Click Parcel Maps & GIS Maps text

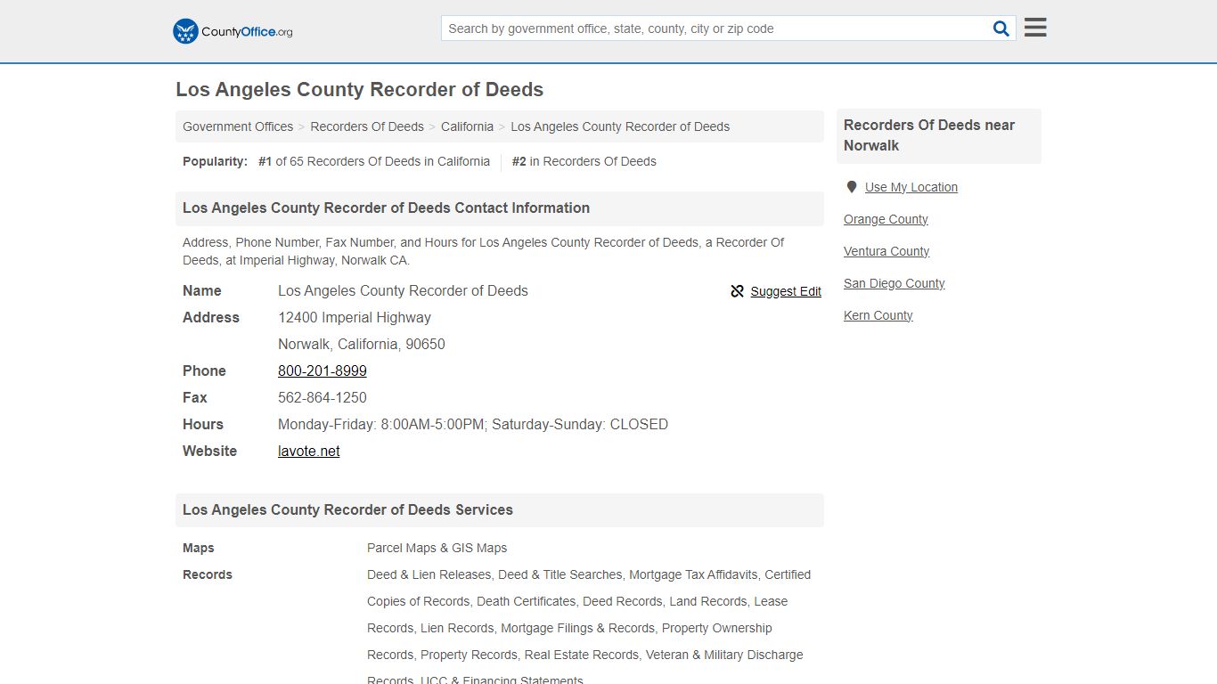click(437, 548)
